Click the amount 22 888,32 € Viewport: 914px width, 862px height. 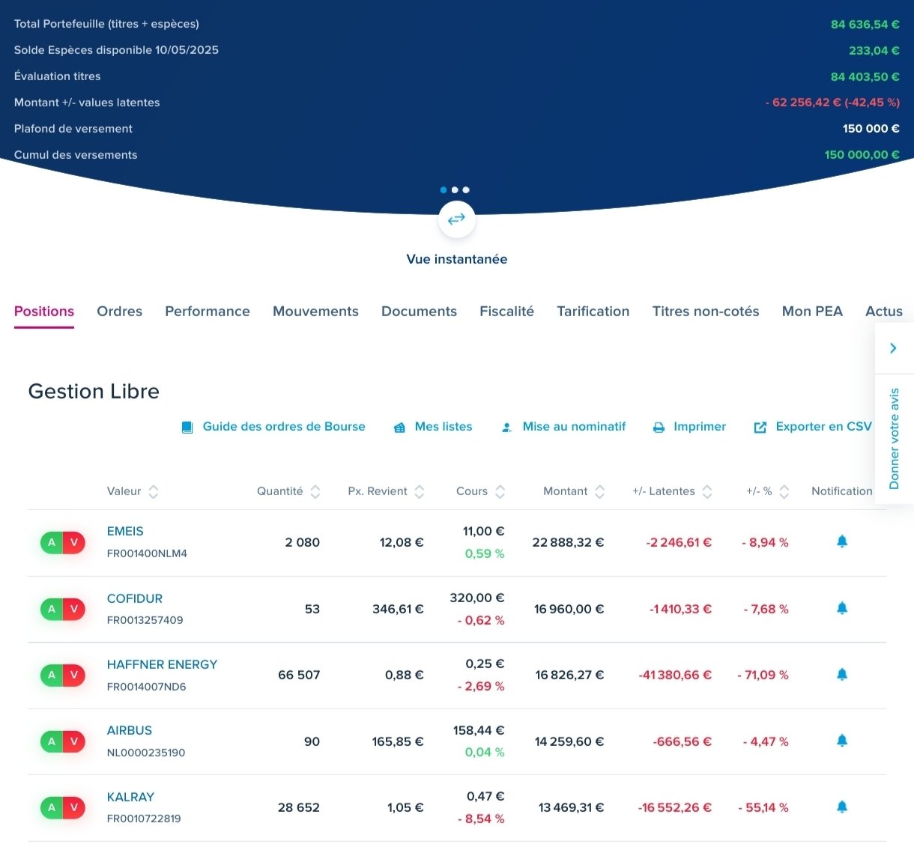[568, 542]
